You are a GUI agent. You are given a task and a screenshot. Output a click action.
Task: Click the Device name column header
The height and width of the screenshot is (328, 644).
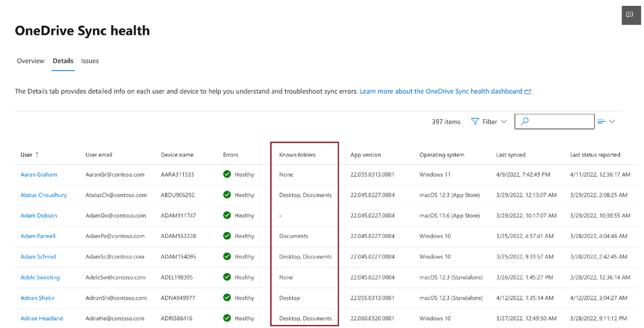pyautogui.click(x=177, y=155)
